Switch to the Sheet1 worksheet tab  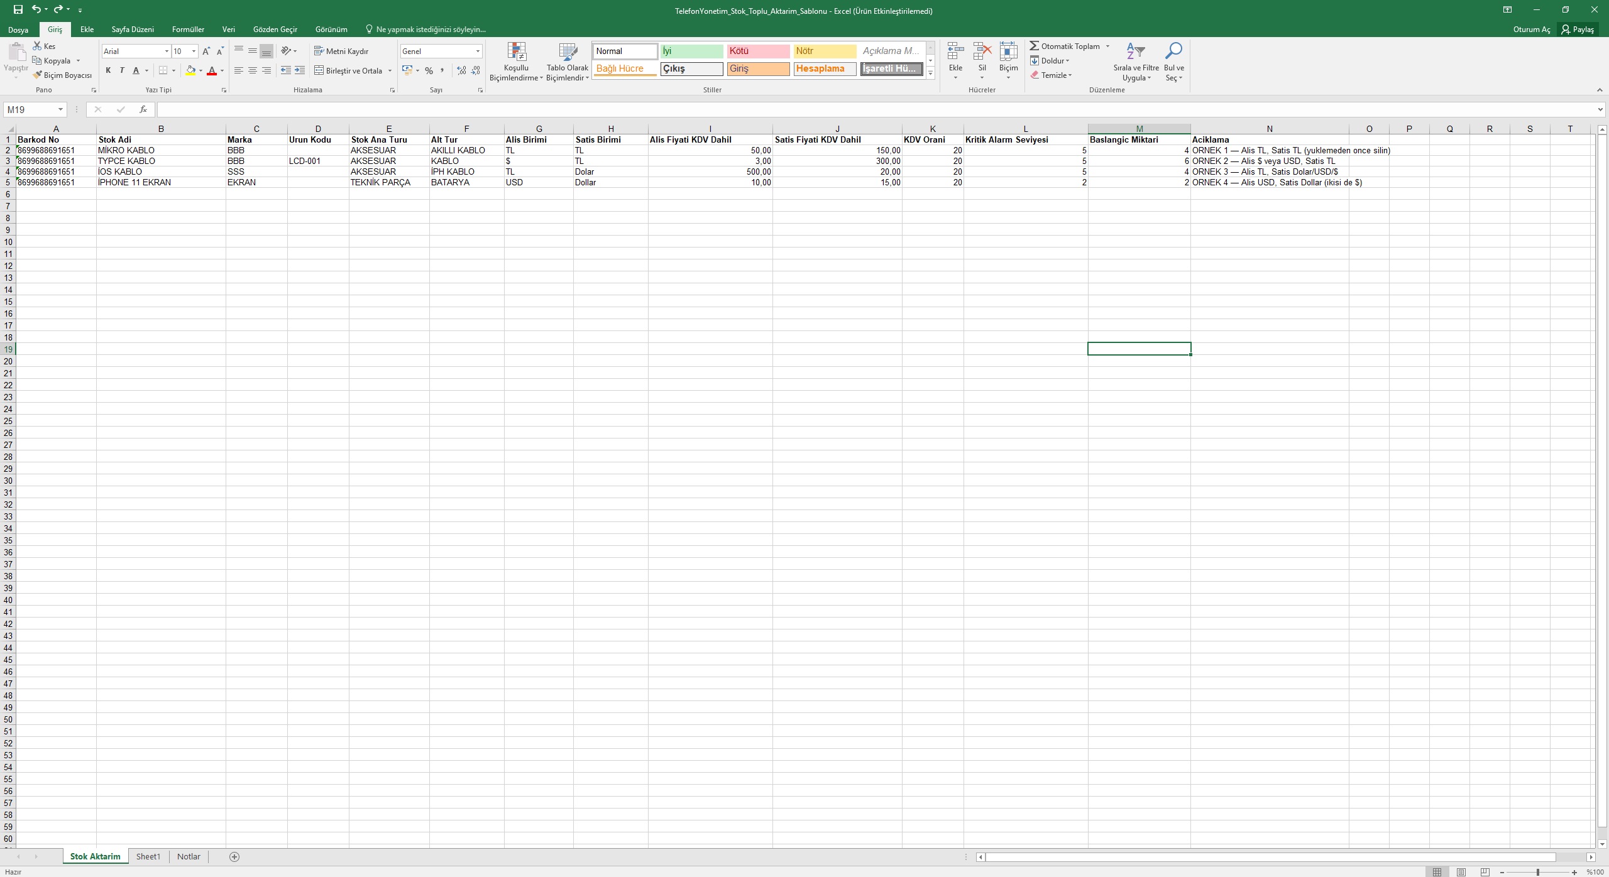point(148,856)
